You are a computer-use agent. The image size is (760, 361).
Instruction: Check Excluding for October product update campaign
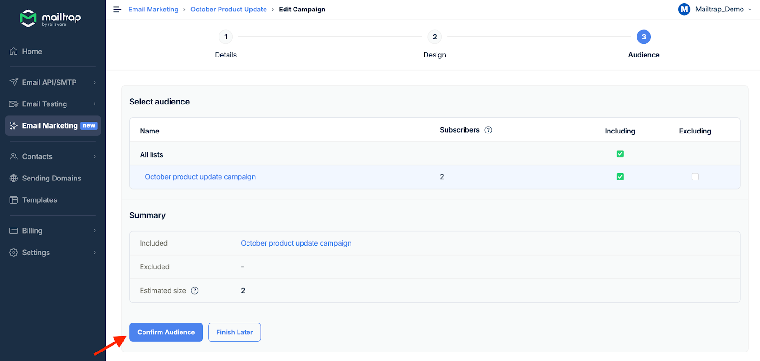(x=695, y=177)
